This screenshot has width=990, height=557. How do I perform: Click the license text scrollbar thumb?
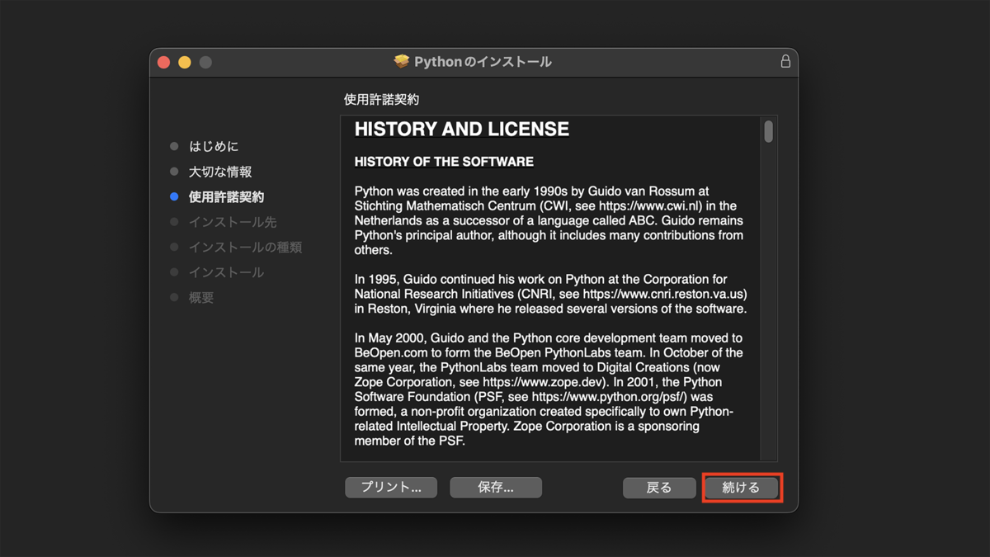click(768, 132)
